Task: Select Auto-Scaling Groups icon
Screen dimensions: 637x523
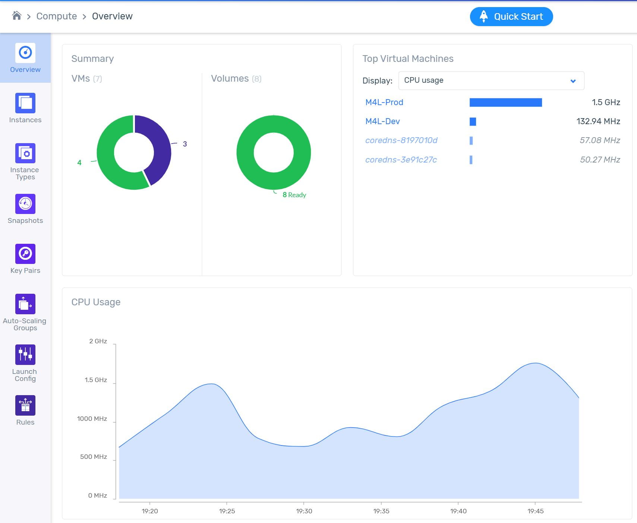Action: coord(25,304)
